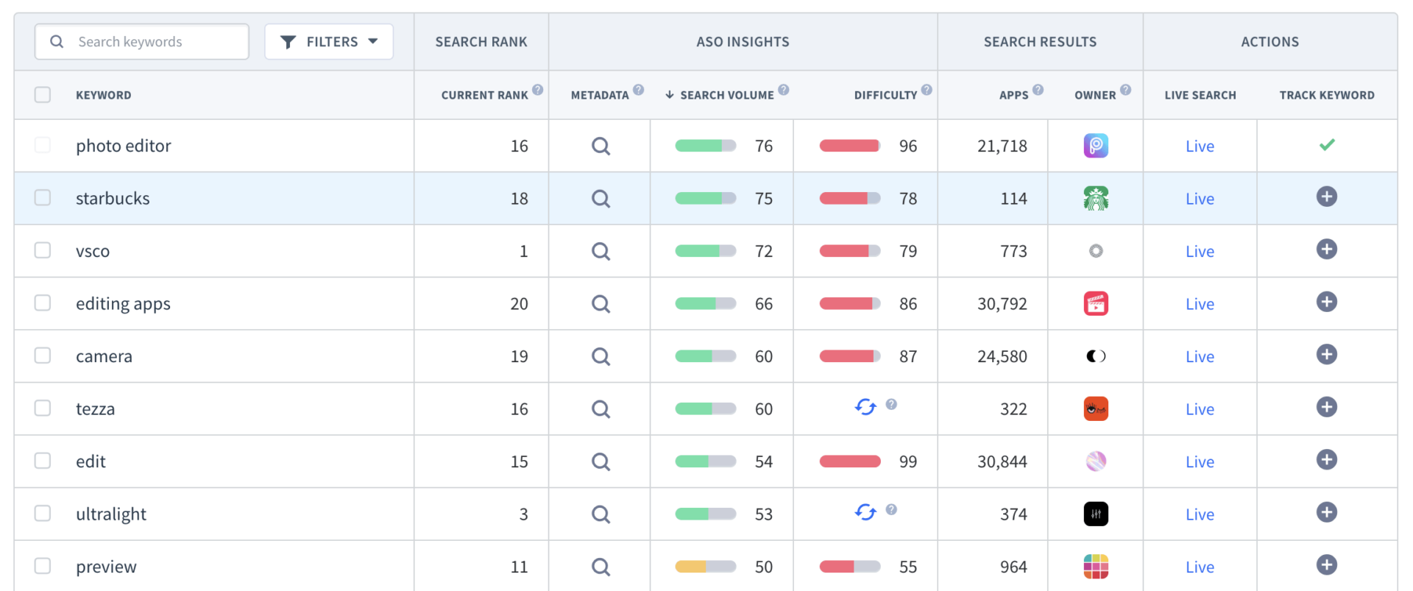Show help next to tezza difficulty refresh

click(891, 404)
